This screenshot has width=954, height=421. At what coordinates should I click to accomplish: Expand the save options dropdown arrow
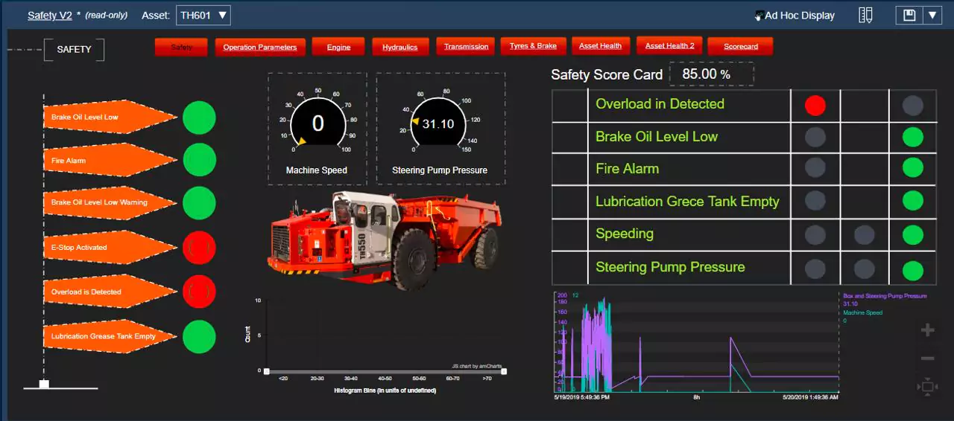(x=932, y=16)
